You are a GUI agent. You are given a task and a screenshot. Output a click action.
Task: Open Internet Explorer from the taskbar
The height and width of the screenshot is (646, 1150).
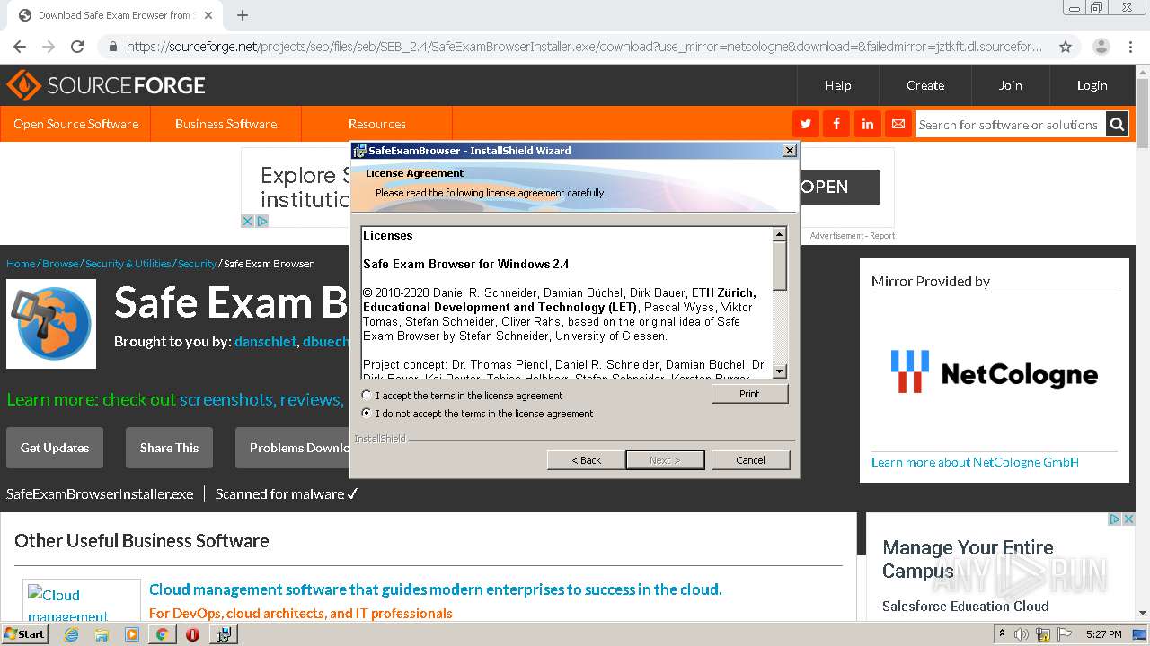pyautogui.click(x=71, y=634)
